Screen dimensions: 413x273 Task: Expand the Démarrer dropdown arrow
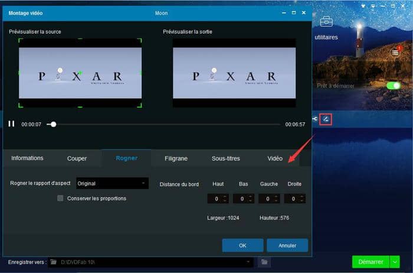pyautogui.click(x=395, y=262)
